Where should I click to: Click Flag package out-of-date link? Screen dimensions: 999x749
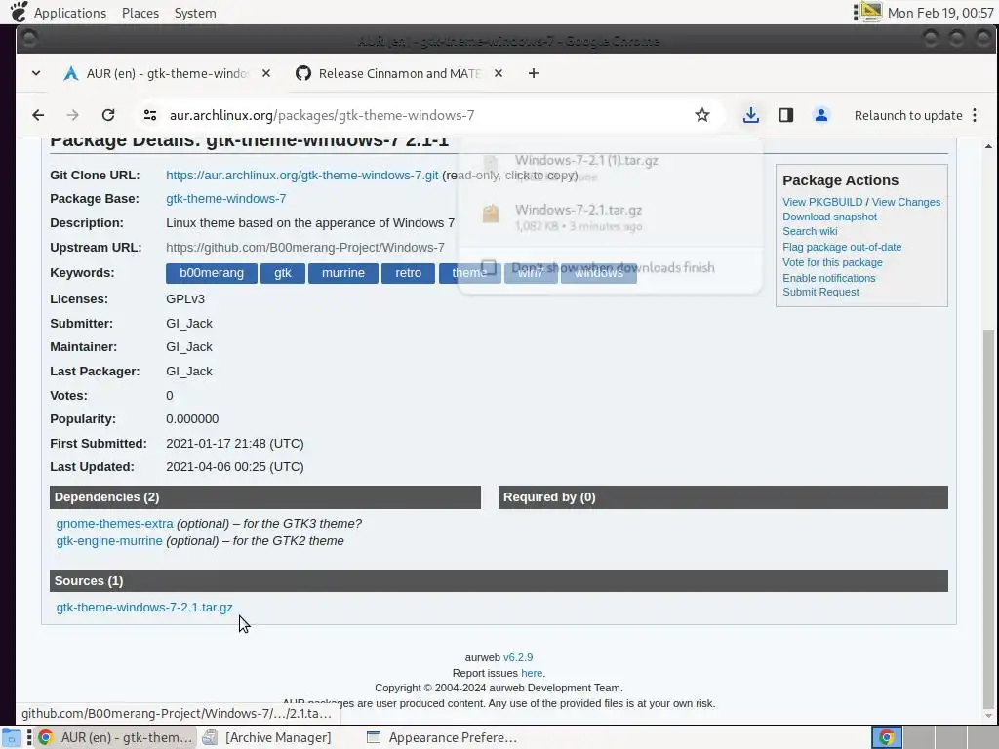pos(842,247)
